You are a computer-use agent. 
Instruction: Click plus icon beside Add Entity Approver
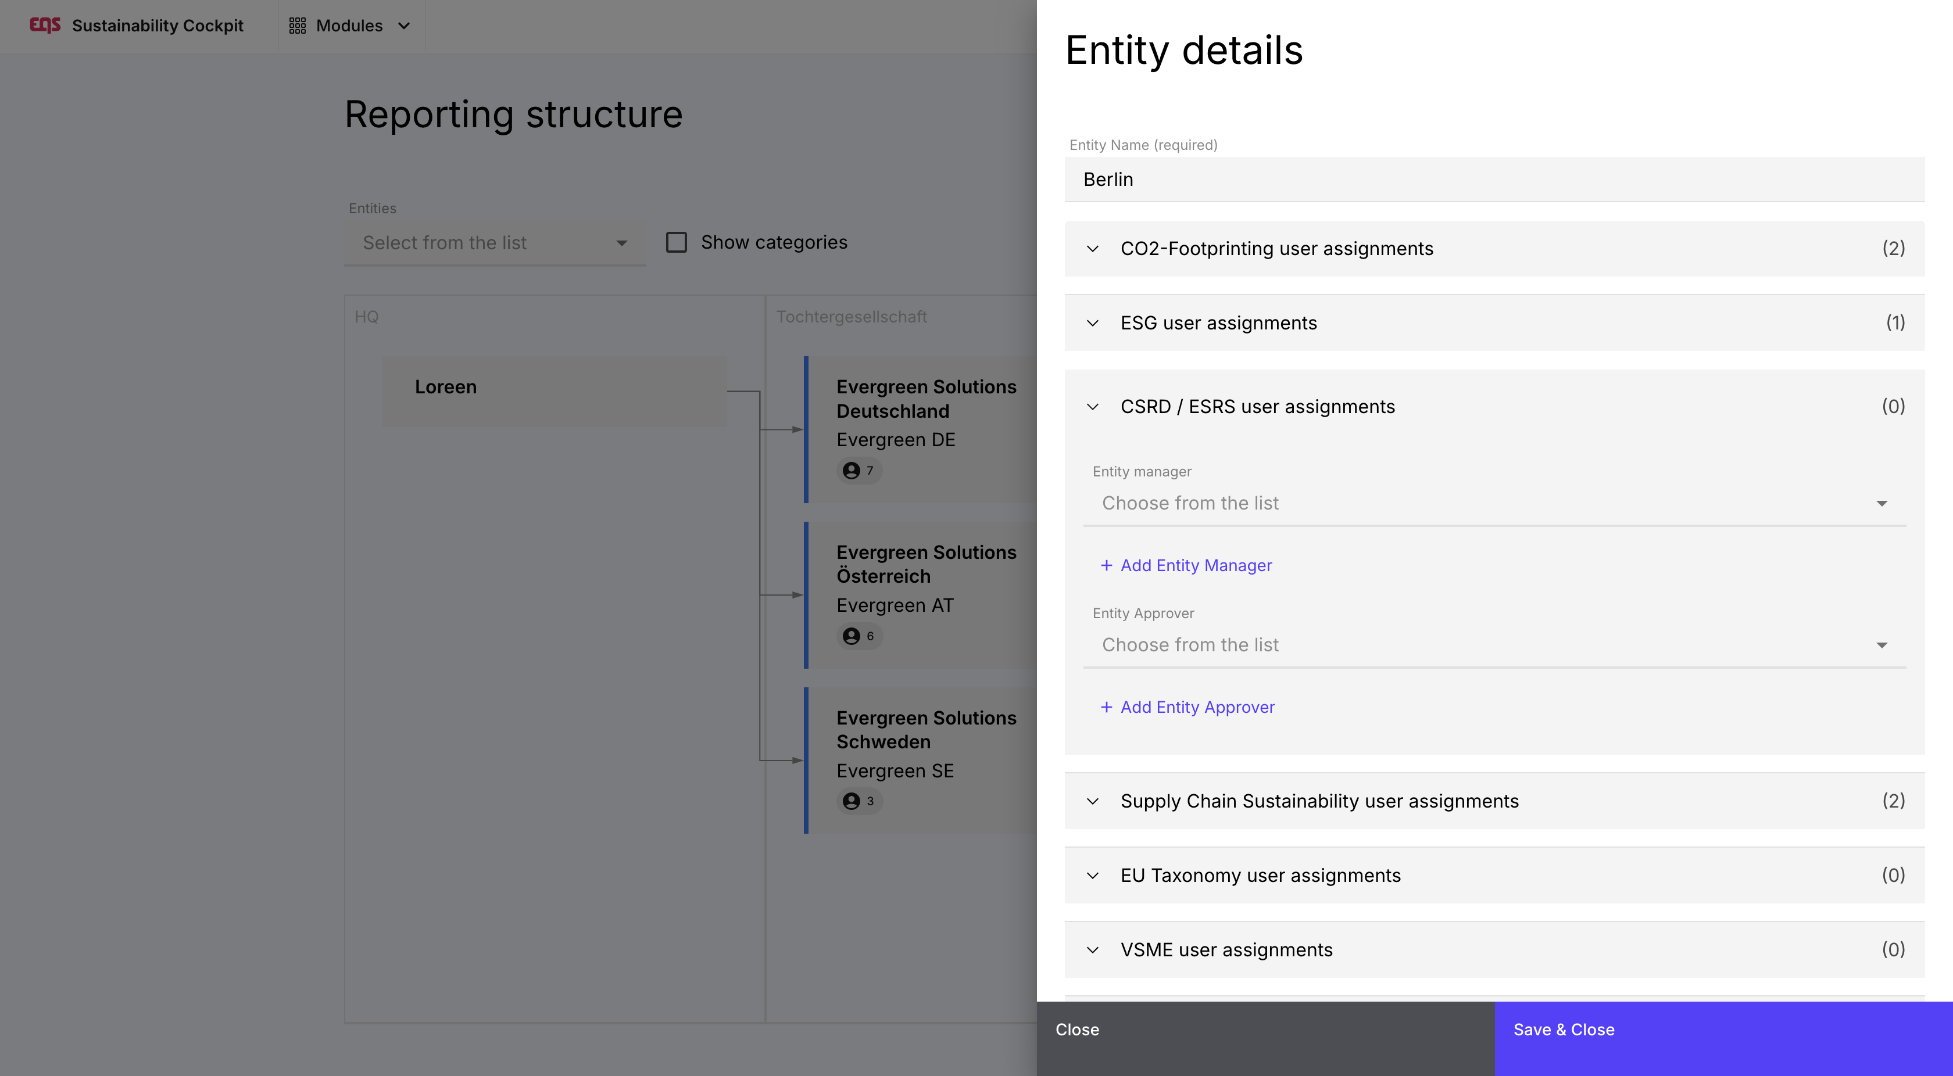click(x=1106, y=707)
